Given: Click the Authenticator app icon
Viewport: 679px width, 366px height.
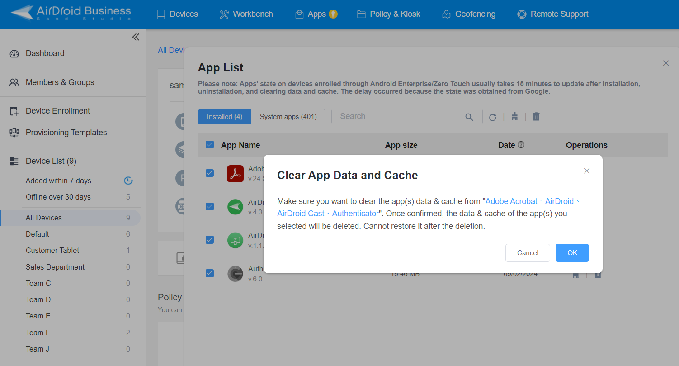Looking at the screenshot, I should [235, 274].
